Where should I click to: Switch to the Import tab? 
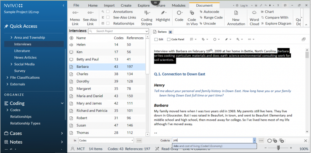[109, 5]
